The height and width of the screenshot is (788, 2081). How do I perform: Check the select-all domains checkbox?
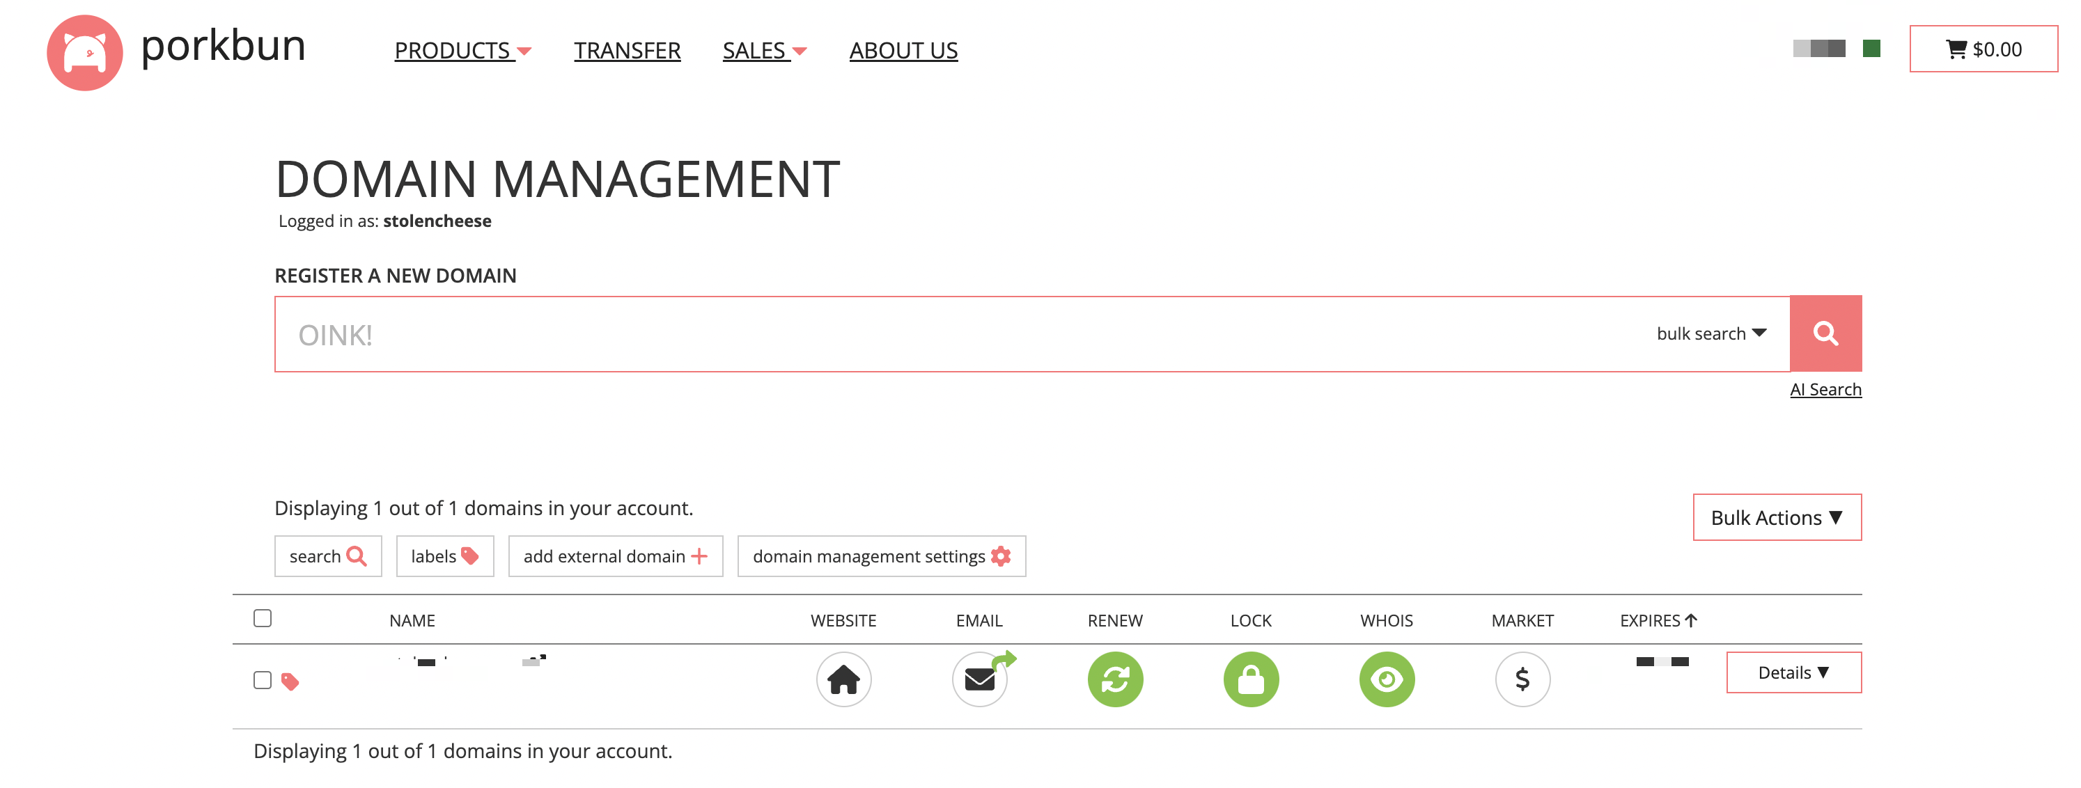263,618
